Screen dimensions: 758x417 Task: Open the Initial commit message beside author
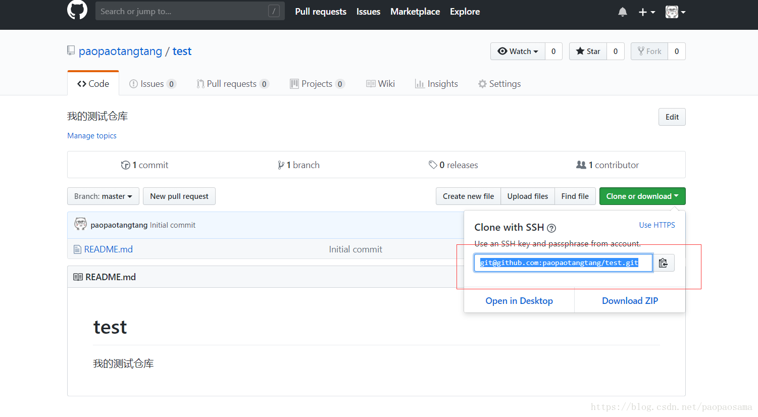coord(173,225)
